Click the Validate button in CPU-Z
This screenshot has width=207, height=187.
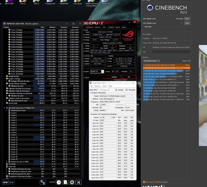coord(114,77)
